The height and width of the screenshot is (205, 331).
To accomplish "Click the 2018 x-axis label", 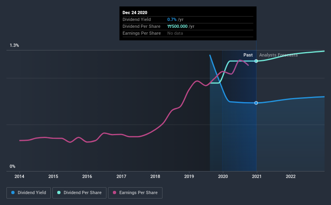I will click(x=155, y=176).
